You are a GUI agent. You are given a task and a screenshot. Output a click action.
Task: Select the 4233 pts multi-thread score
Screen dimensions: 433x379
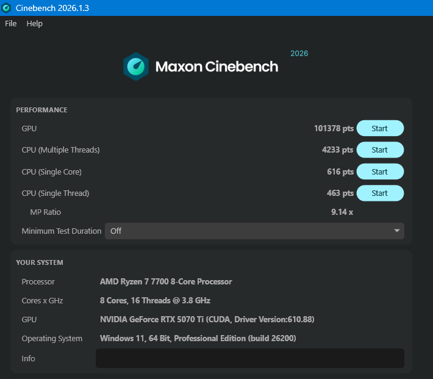point(337,150)
